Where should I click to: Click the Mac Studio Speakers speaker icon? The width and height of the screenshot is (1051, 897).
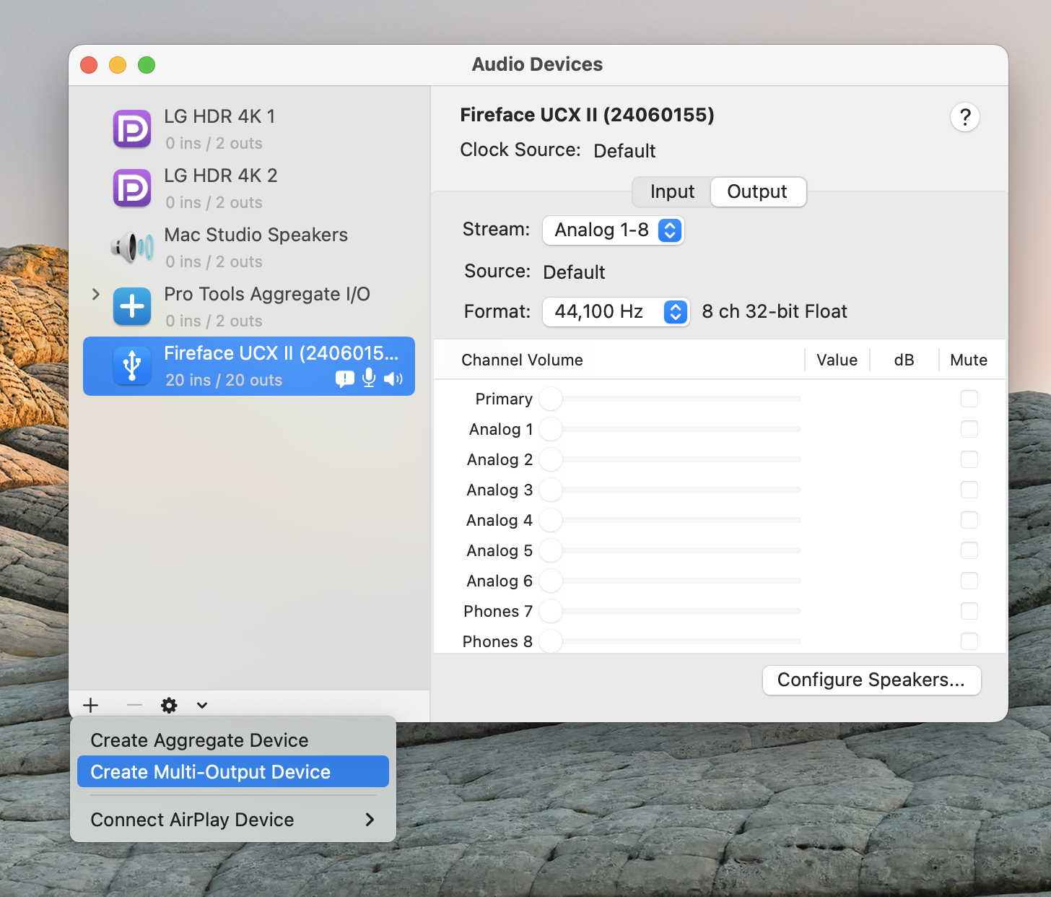pos(132,247)
